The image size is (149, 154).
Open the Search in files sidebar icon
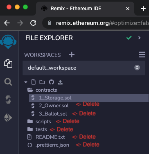(x=8, y=82)
